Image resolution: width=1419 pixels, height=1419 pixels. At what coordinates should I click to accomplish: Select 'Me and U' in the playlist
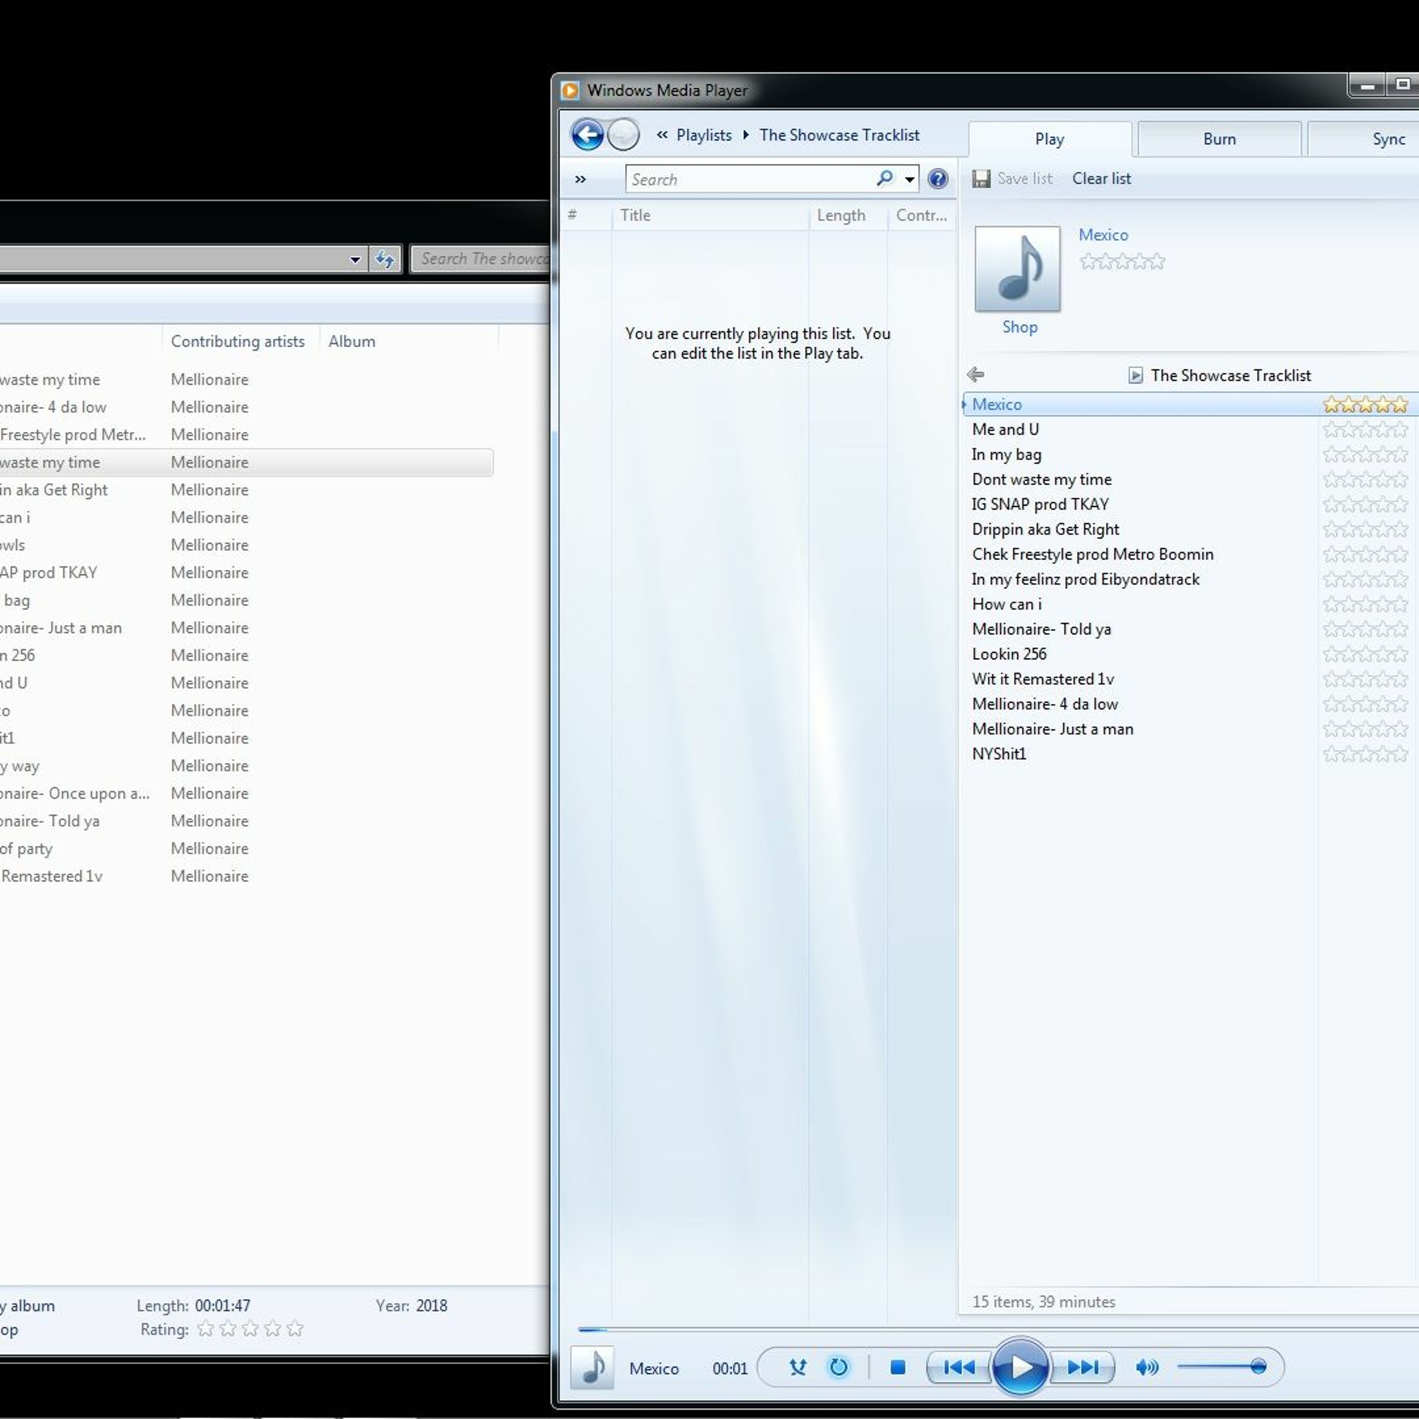1005,429
